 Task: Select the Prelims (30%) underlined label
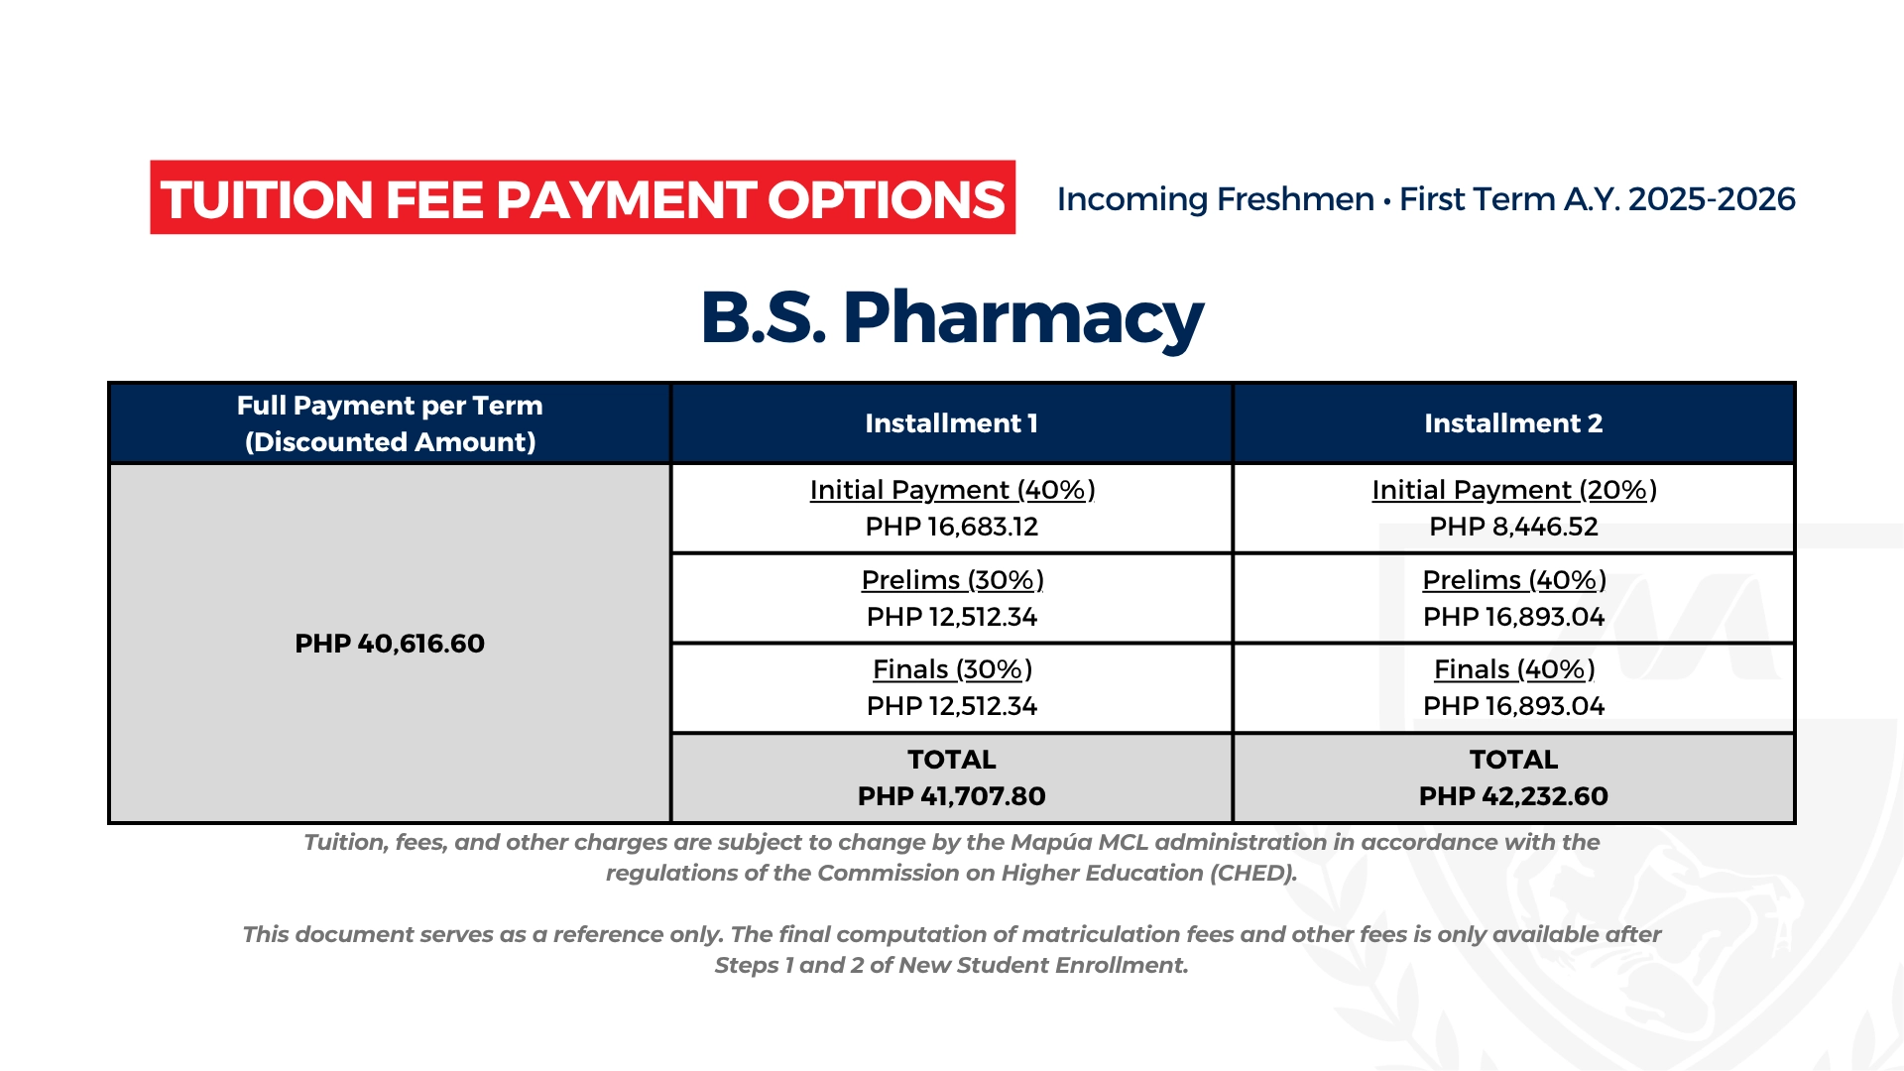(x=952, y=580)
